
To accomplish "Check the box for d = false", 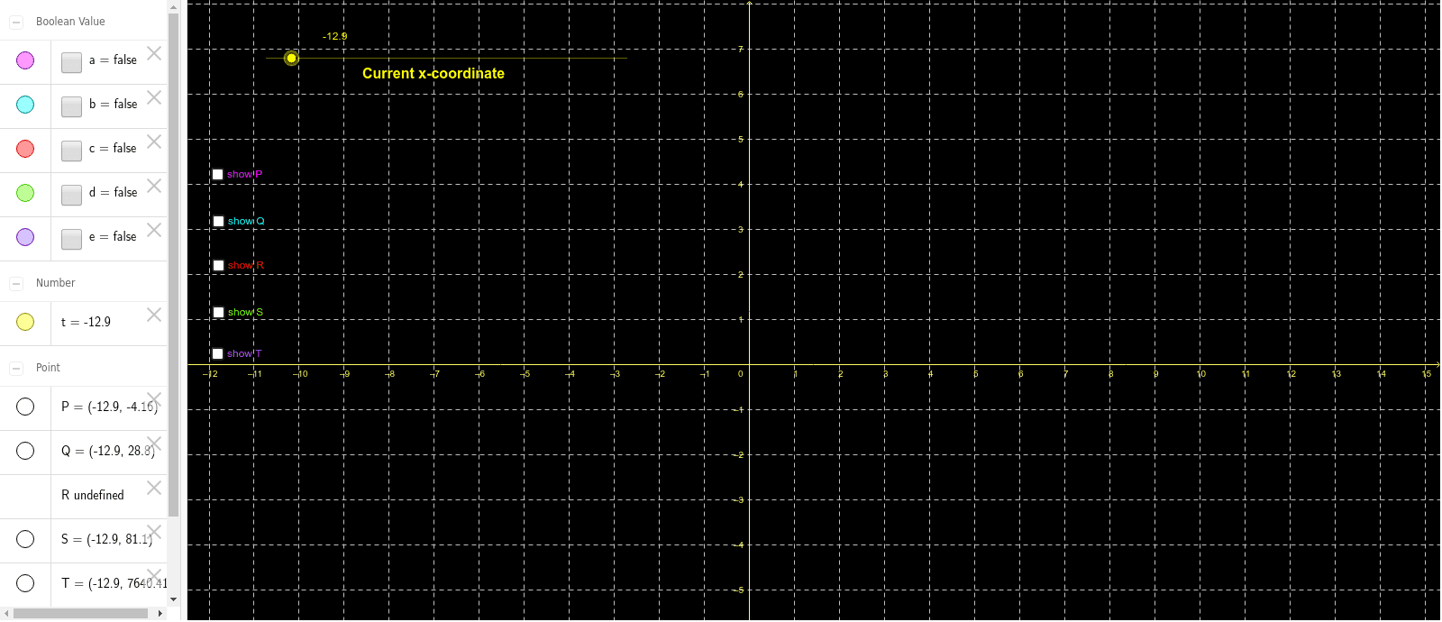I will coord(72,195).
